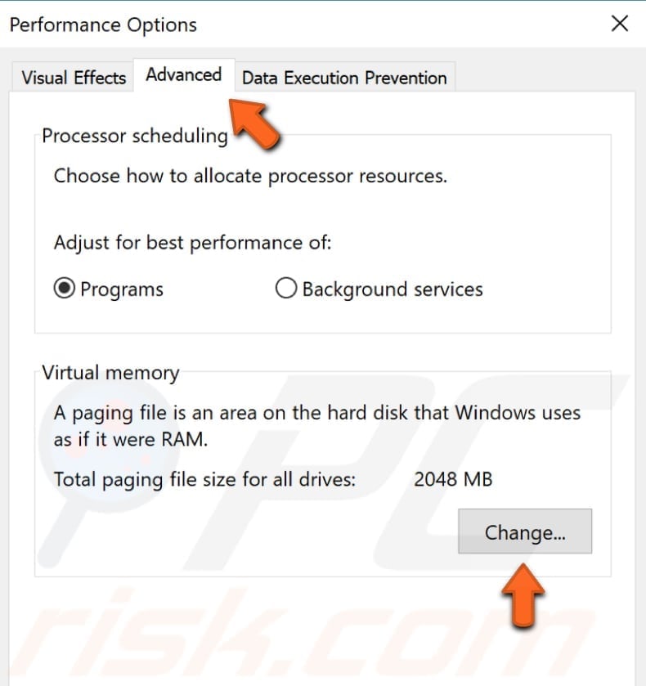646x686 pixels.
Task: Click the Background services label text
Action: point(393,289)
